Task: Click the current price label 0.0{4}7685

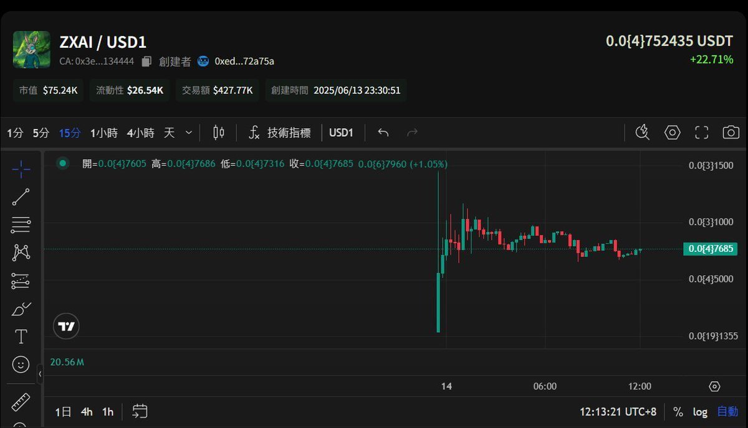Action: click(710, 249)
